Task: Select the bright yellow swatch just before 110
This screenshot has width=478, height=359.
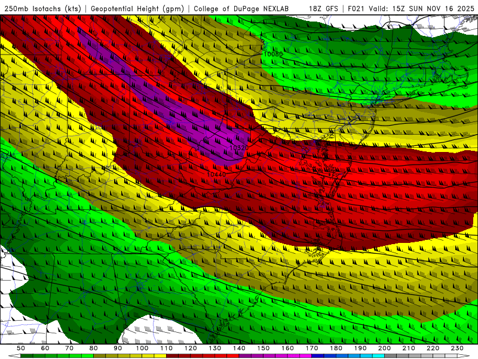Action: click(x=160, y=356)
